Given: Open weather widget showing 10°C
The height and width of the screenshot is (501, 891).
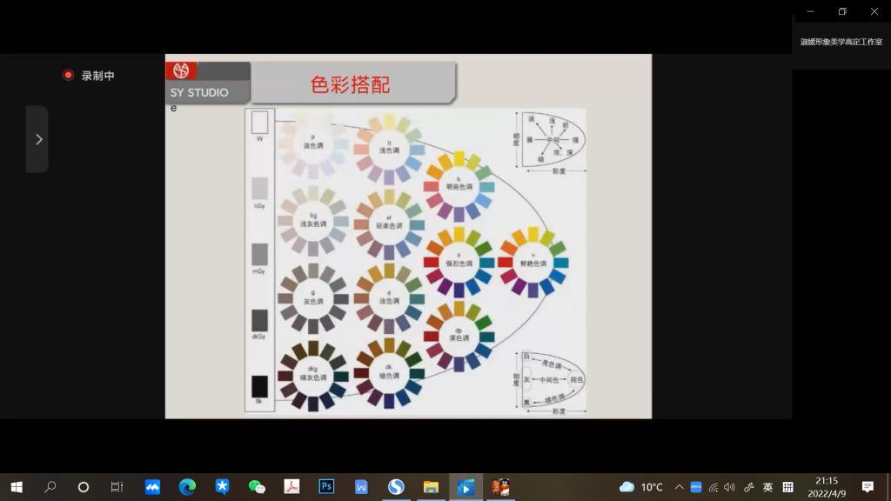Looking at the screenshot, I should click(641, 487).
